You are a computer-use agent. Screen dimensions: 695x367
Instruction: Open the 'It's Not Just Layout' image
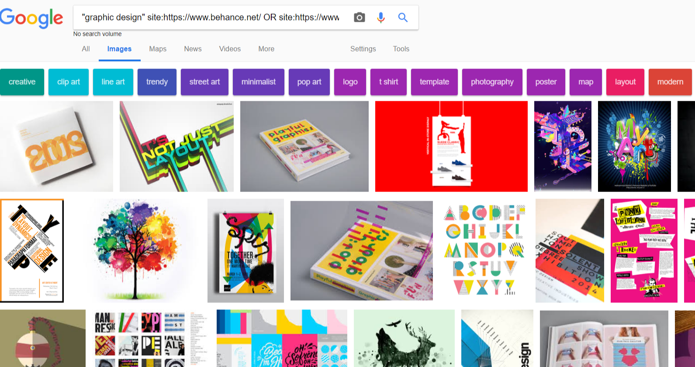pyautogui.click(x=176, y=147)
